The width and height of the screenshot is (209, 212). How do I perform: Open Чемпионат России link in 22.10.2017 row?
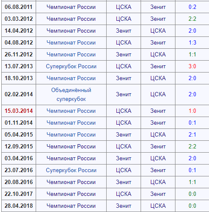coord(71,194)
